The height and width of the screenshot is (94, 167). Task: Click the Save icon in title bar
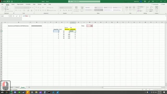12,2
